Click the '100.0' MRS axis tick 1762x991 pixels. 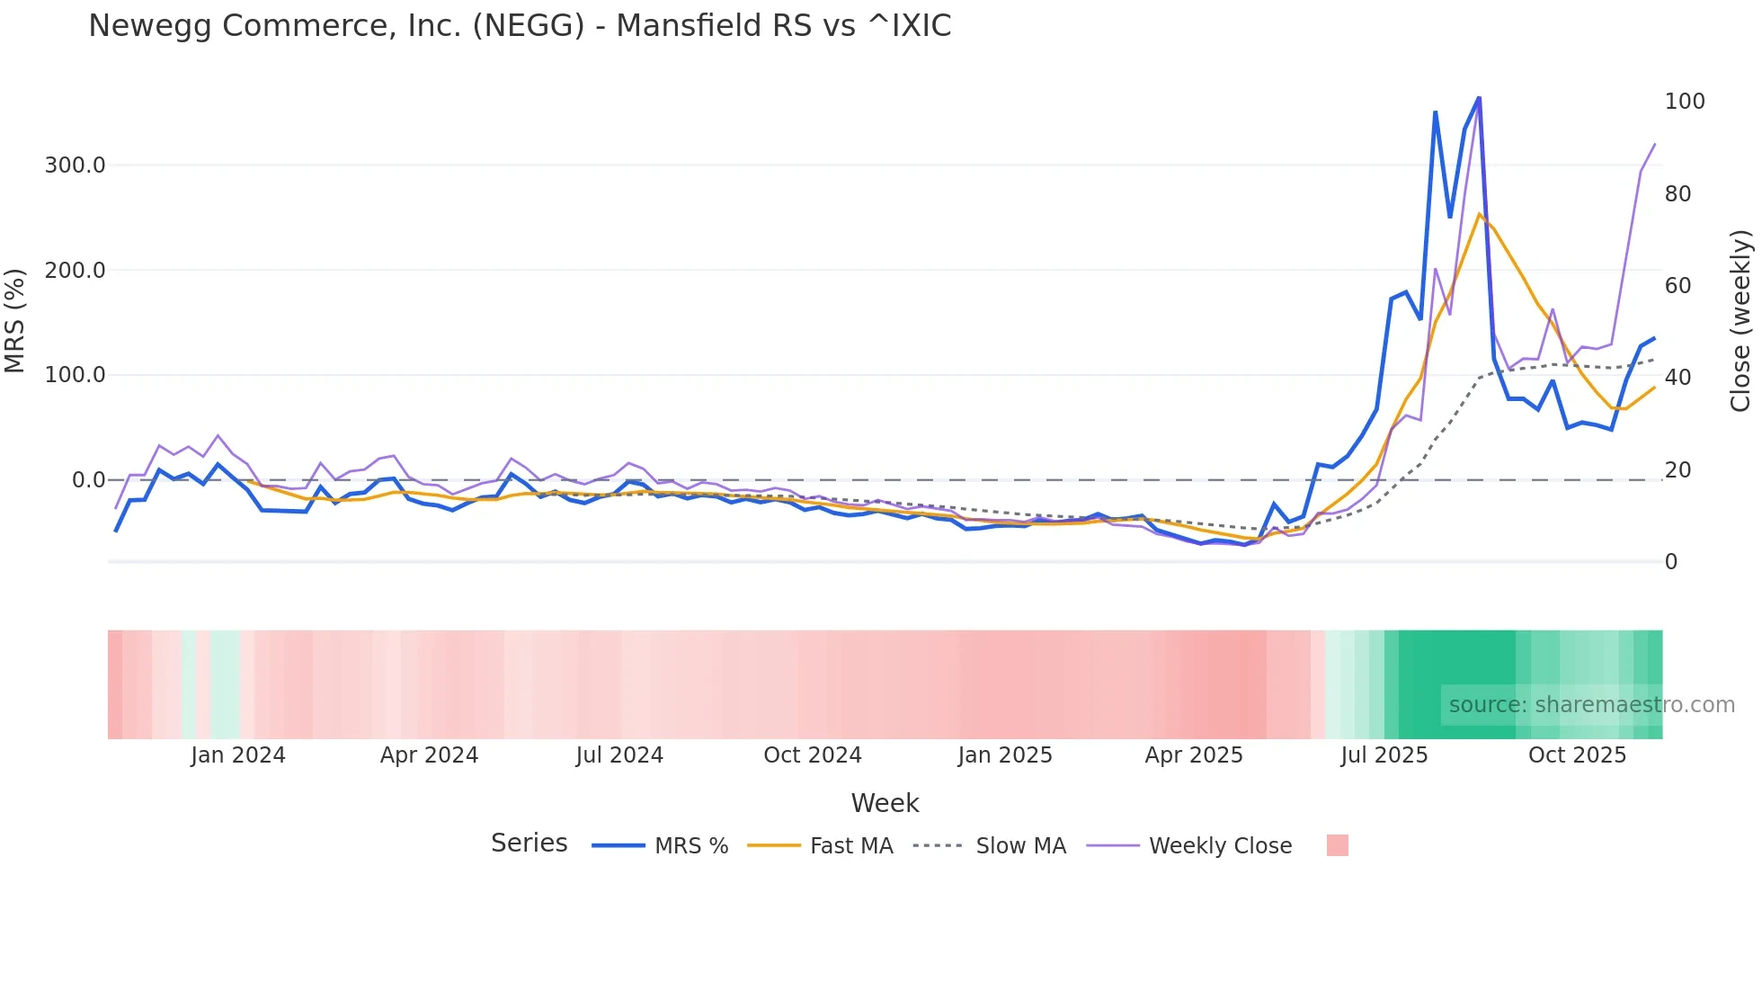[76, 375]
